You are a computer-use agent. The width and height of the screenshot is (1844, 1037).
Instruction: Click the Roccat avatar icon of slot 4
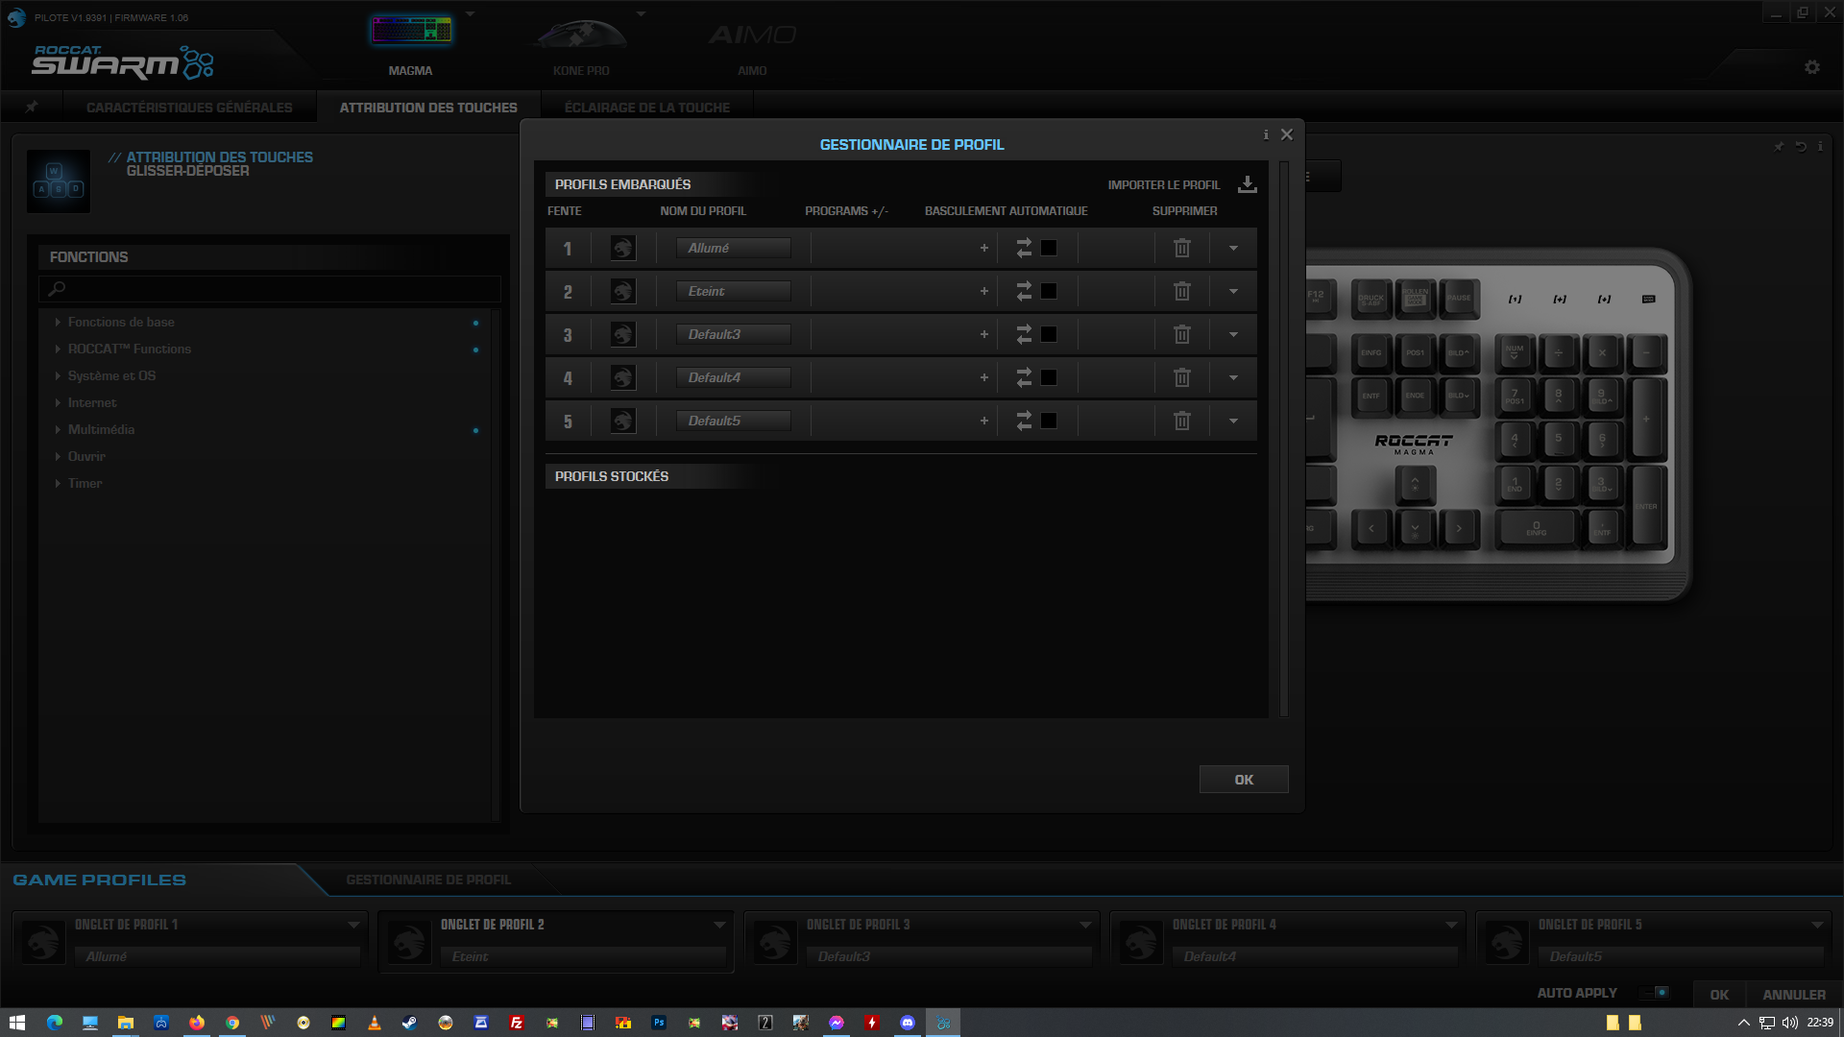coord(623,377)
